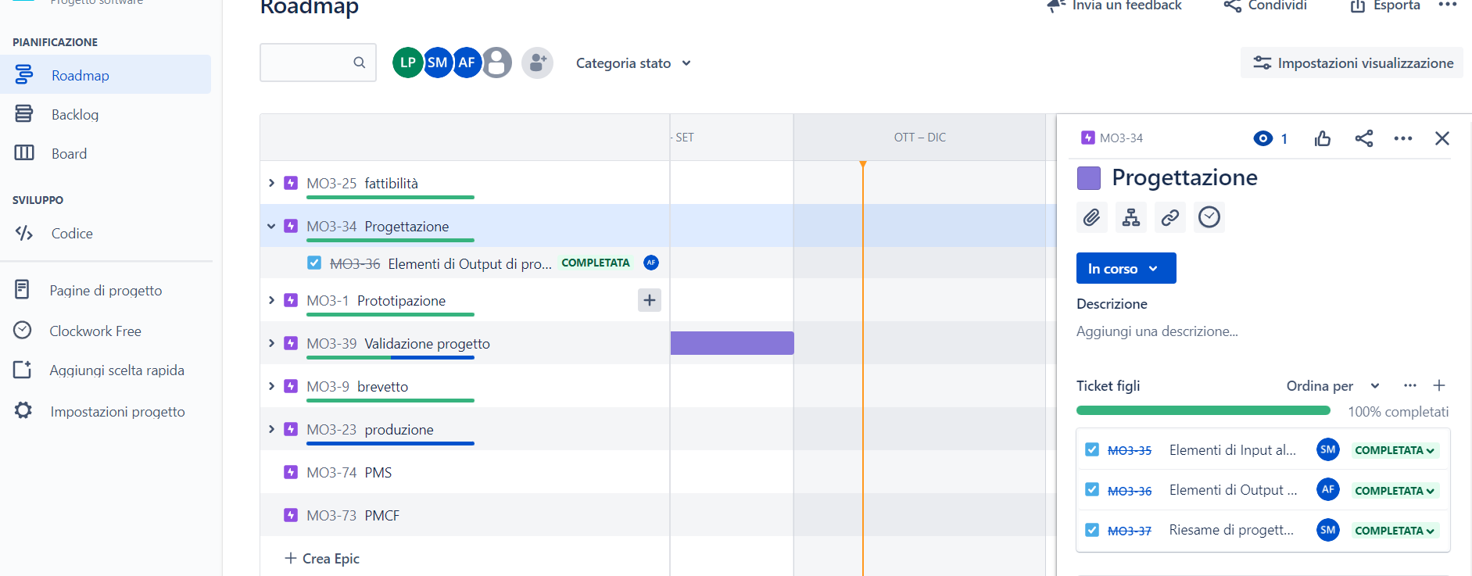1472x576 pixels.
Task: Toggle checkbox for MO3-35 child ticket
Action: click(1092, 450)
